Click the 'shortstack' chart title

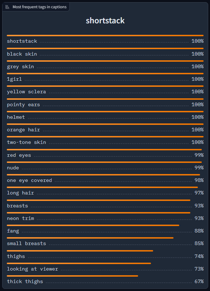pyautogui.click(x=105, y=20)
